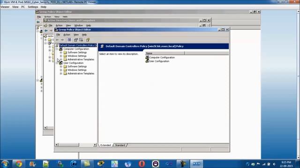This screenshot has height=168, width=300.
Task: Click the Export List toolbar icon
Action: click(x=81, y=40)
